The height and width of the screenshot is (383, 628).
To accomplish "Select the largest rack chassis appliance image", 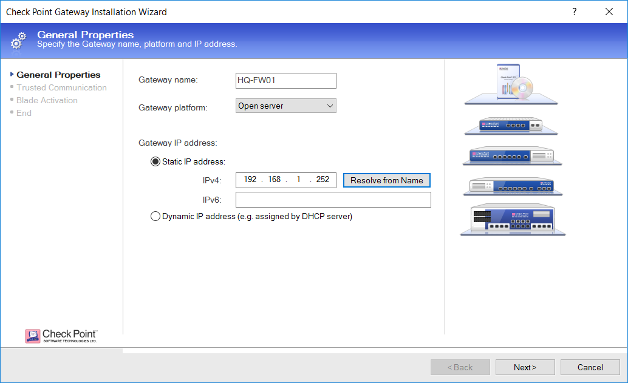I will tap(513, 220).
